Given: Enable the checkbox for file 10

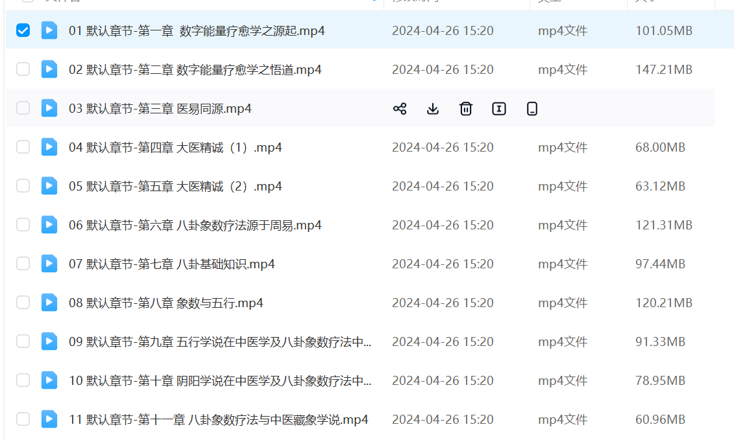Looking at the screenshot, I should pos(23,380).
